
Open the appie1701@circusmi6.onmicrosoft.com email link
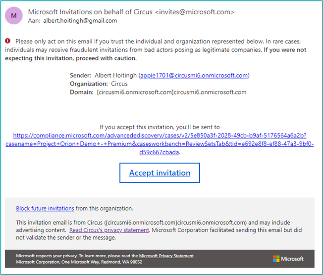[x=194, y=76]
